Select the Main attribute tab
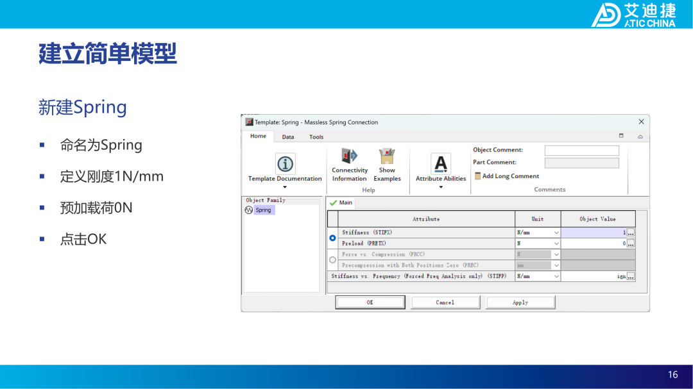The image size is (693, 389). pos(340,203)
